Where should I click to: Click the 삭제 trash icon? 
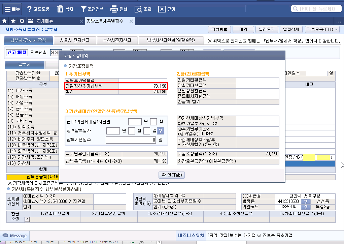tap(60, 9)
